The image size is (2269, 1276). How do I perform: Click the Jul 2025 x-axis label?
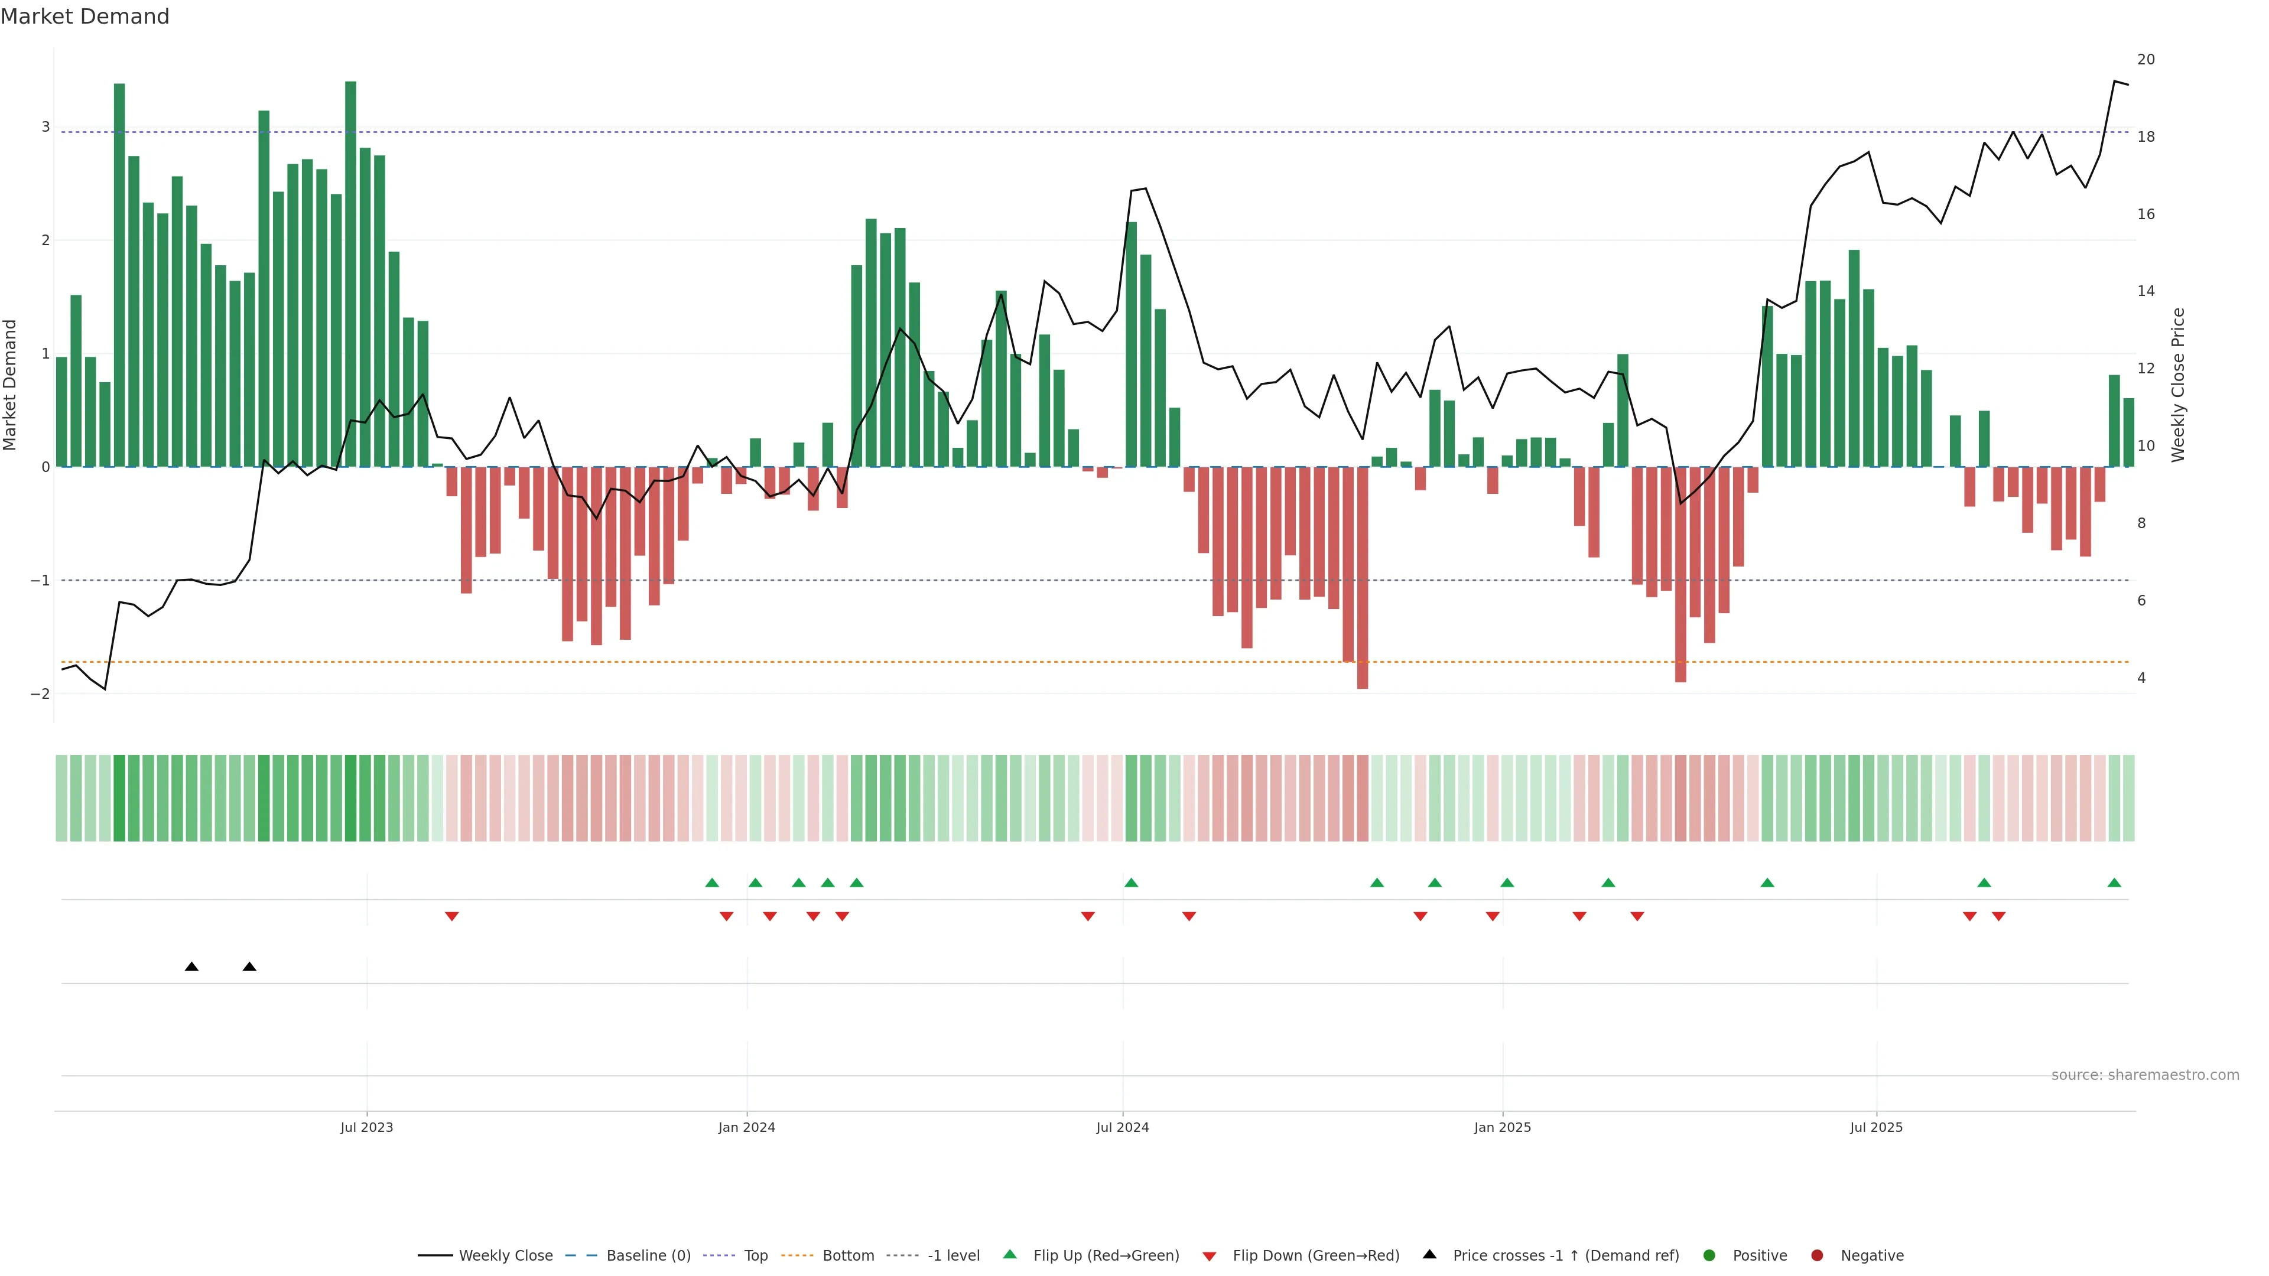[1875, 1127]
